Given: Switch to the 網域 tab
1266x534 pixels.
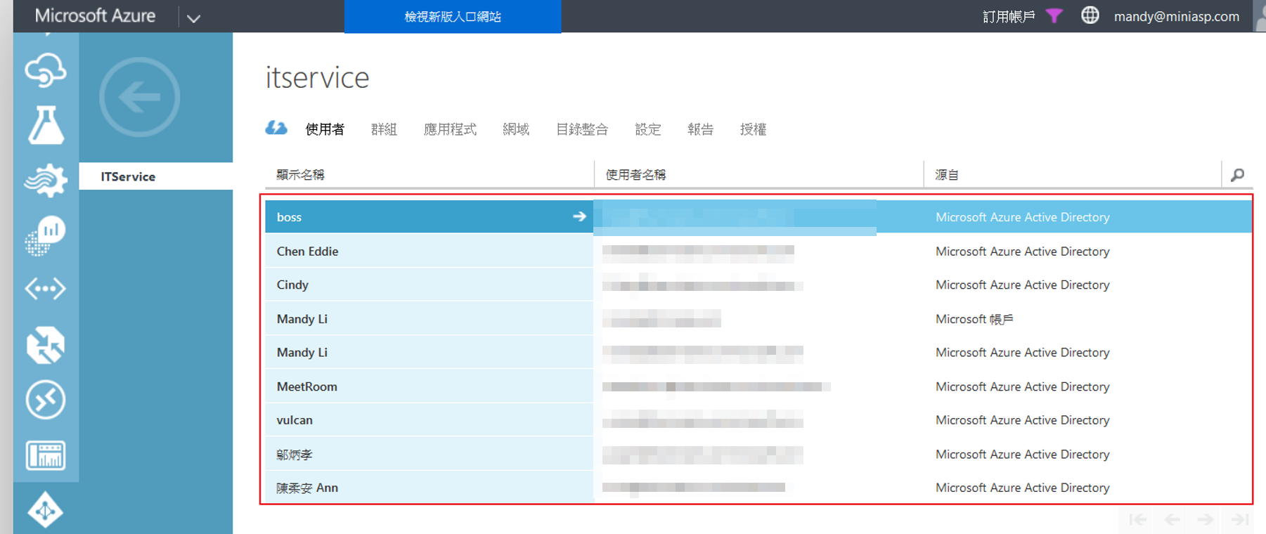Looking at the screenshot, I should [x=516, y=129].
